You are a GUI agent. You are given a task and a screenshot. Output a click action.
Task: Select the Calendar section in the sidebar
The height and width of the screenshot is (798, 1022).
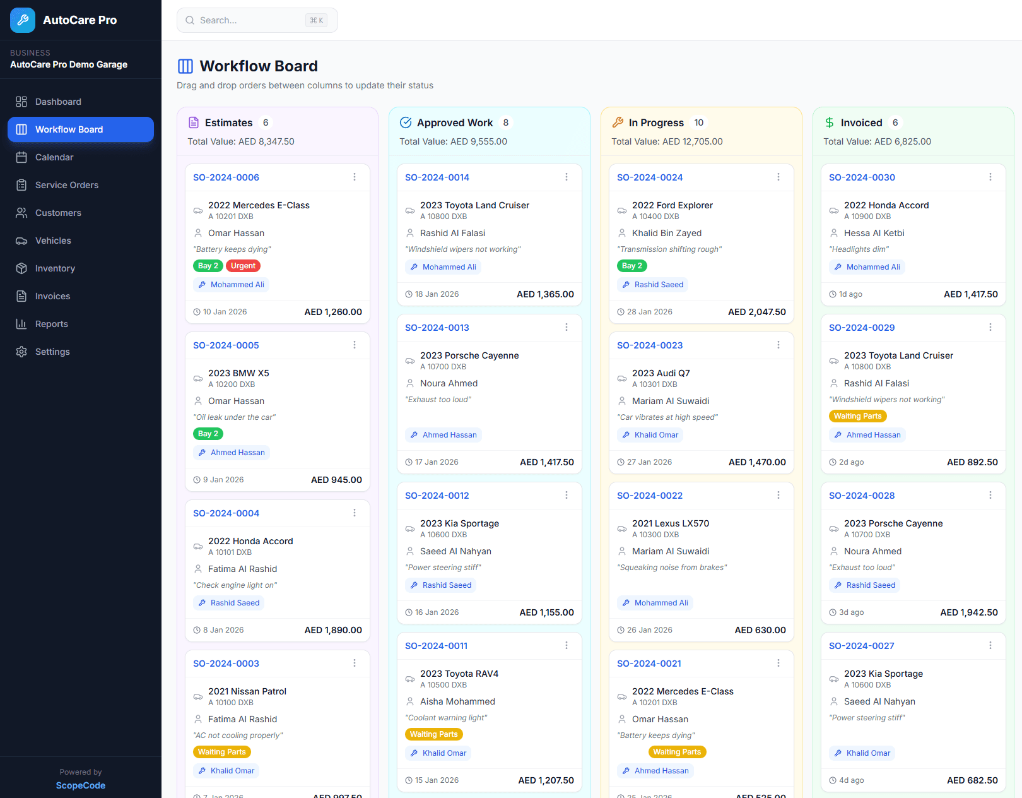[x=55, y=157]
